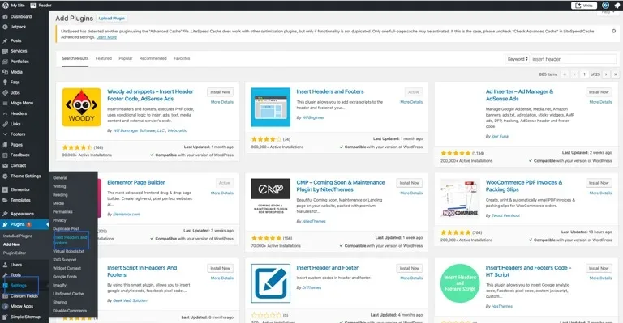Select Insert Headers and Footers submenu entry
623x323 pixels.
click(x=71, y=240)
